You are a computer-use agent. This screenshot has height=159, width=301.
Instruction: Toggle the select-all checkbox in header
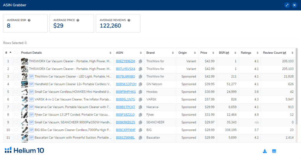[x=16, y=53]
